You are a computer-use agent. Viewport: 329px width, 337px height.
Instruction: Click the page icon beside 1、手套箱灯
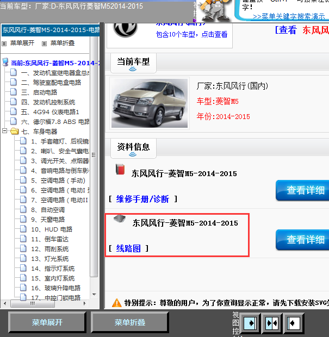23,141
